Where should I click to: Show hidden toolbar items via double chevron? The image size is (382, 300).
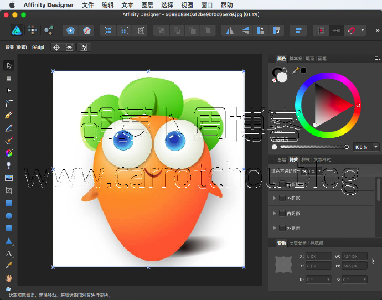pos(378,30)
